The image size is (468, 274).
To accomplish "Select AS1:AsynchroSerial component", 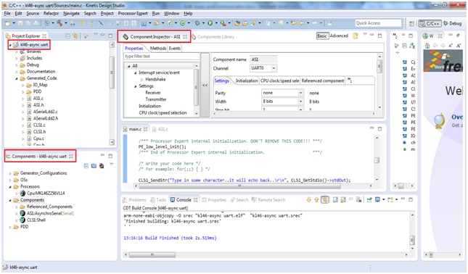I will pyautogui.click(x=50, y=213).
